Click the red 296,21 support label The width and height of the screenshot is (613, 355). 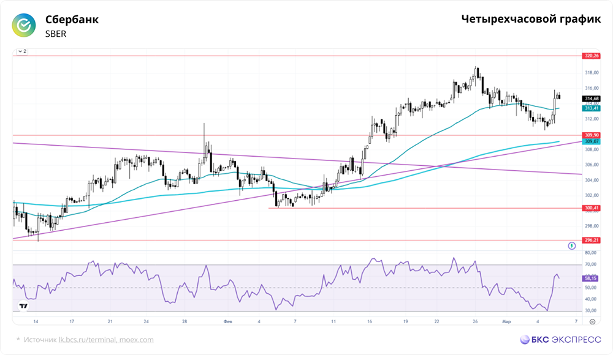click(592, 240)
